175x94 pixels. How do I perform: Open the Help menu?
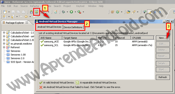pyautogui.click(x=101, y=6)
